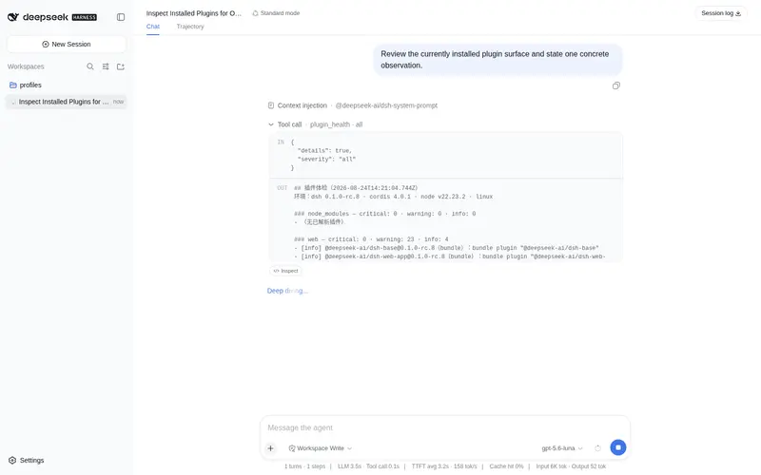761x475 pixels.
Task: Click the "TTFT avg 3.2s · 158 tok/s" status
Action: 444,466
